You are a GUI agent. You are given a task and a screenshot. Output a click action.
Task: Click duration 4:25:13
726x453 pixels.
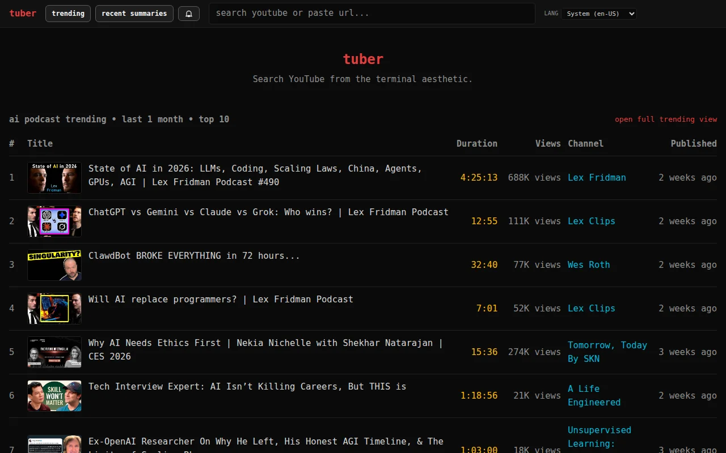[x=479, y=177]
